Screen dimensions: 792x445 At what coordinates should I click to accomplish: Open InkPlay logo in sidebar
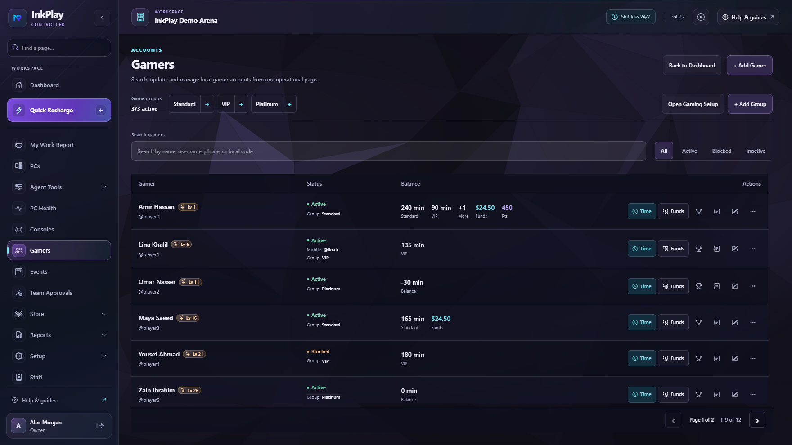click(18, 18)
